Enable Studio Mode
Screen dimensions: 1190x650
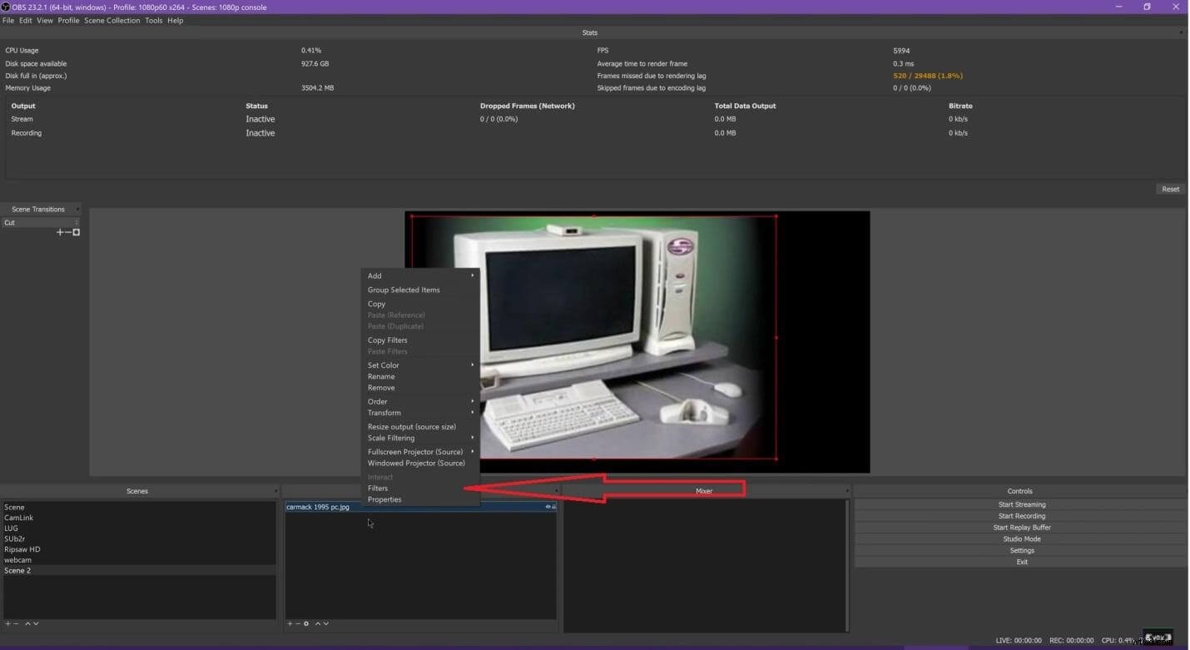(1021, 538)
